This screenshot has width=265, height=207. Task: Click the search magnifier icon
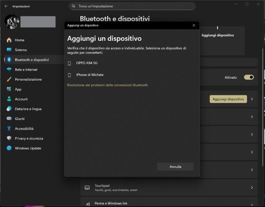pyautogui.click(x=73, y=6)
